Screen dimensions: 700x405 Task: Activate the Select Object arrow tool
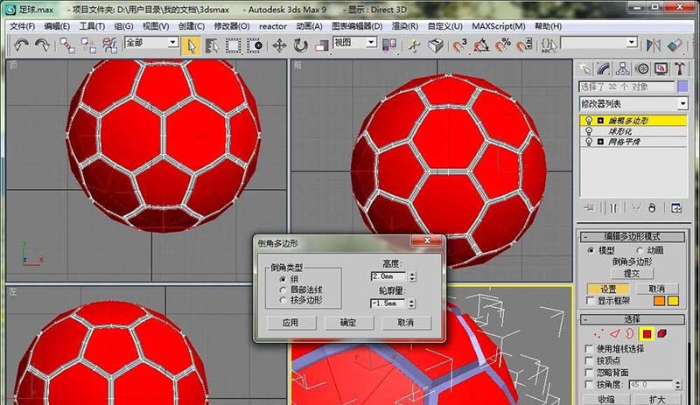192,45
